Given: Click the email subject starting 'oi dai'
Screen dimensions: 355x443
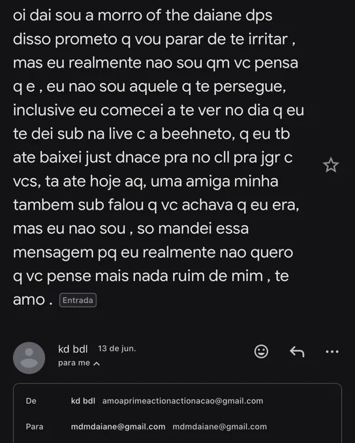Looking at the screenshot, I should (159, 157).
